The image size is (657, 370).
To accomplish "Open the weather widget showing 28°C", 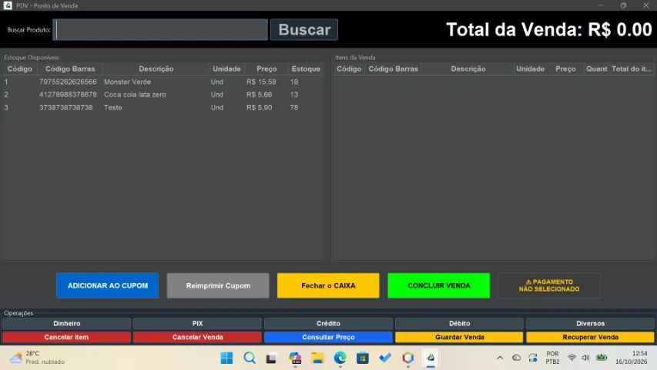I will click(37, 358).
